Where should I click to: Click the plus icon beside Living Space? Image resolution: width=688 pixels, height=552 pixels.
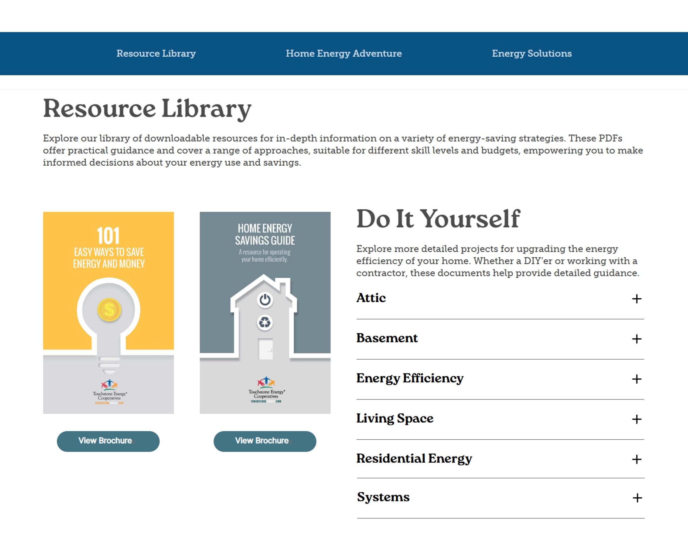click(636, 419)
